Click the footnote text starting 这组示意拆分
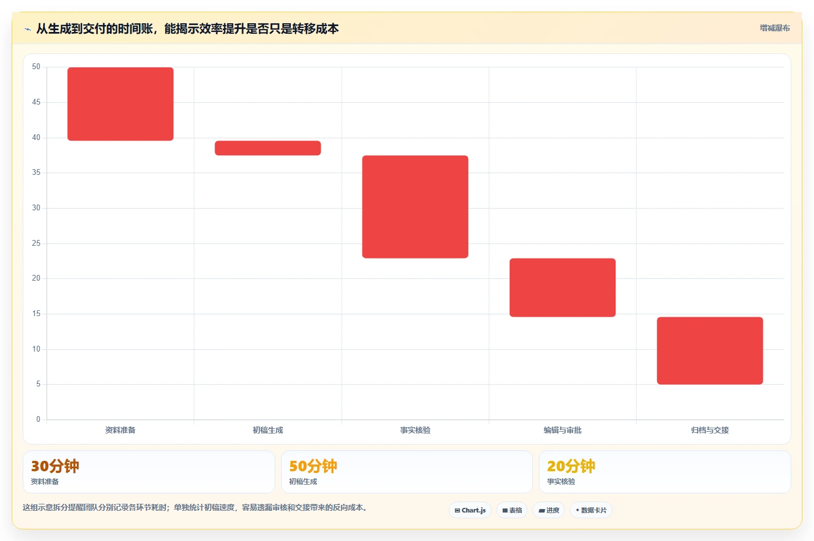 pos(195,507)
